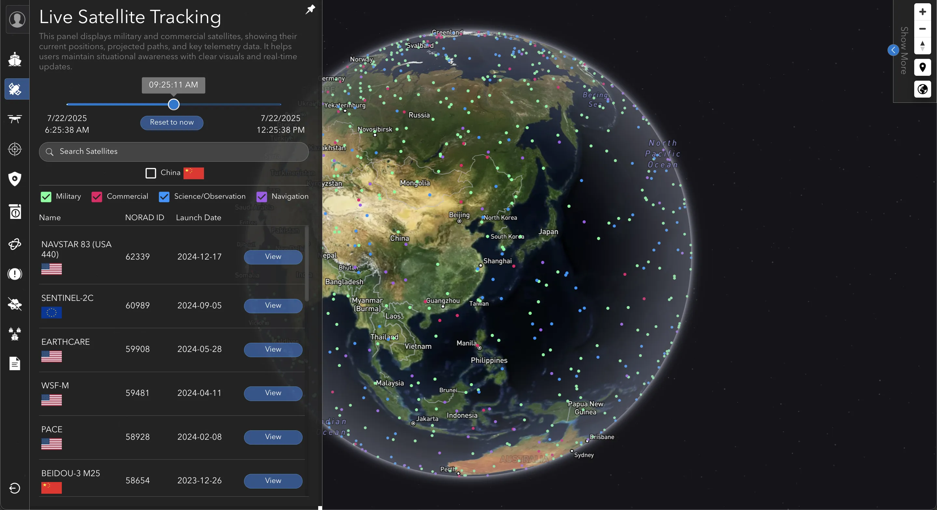Uncheck the Commercial category checkbox
The width and height of the screenshot is (937, 510).
click(97, 197)
